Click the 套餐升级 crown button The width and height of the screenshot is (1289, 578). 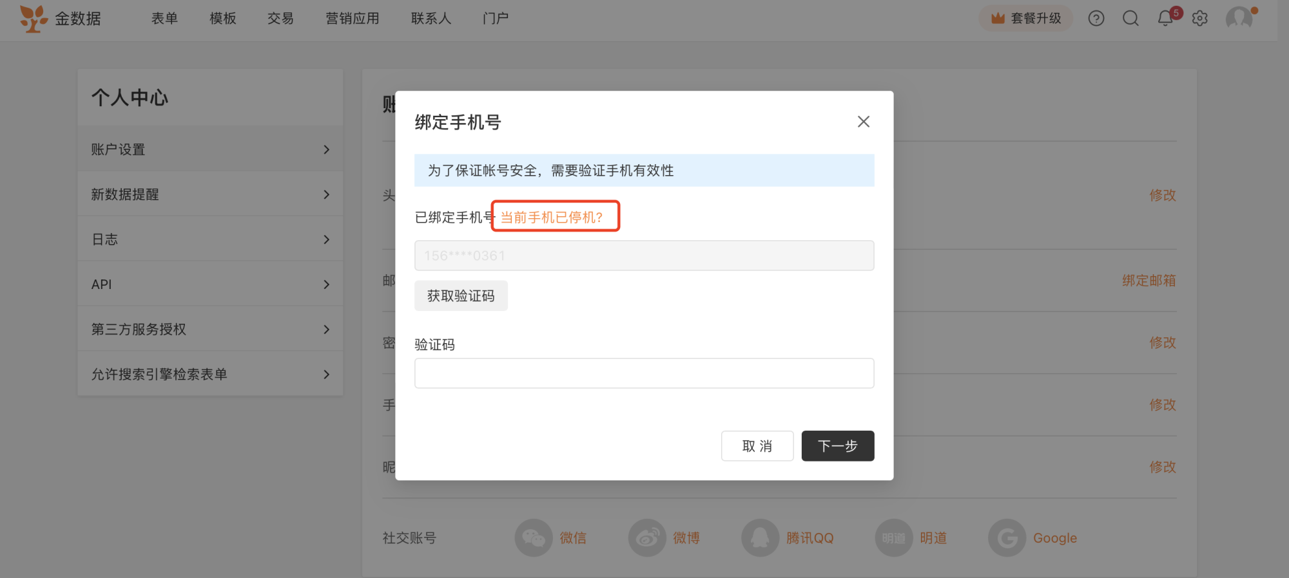(1026, 18)
